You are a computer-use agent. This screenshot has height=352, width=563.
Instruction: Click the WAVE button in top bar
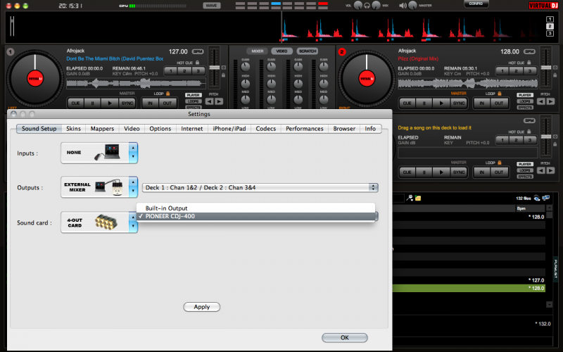click(212, 6)
